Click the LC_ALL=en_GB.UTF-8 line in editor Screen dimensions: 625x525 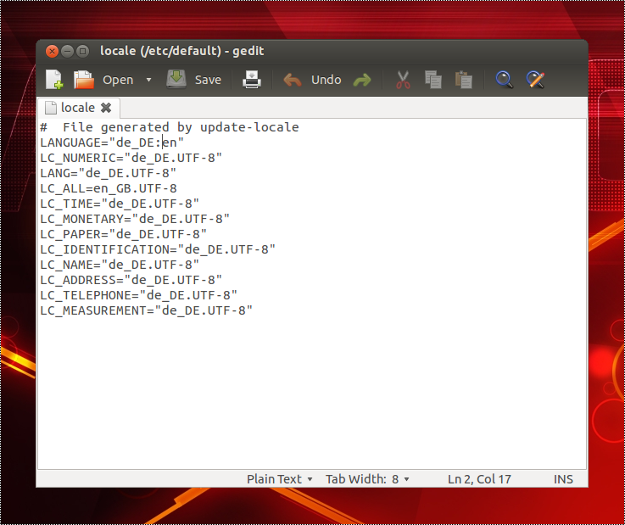click(109, 188)
